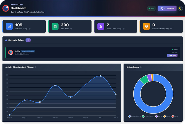Image resolution: width=185 pixels, height=124 pixels.
Task: Click the 105 Activities Today value
Action: coord(19,25)
